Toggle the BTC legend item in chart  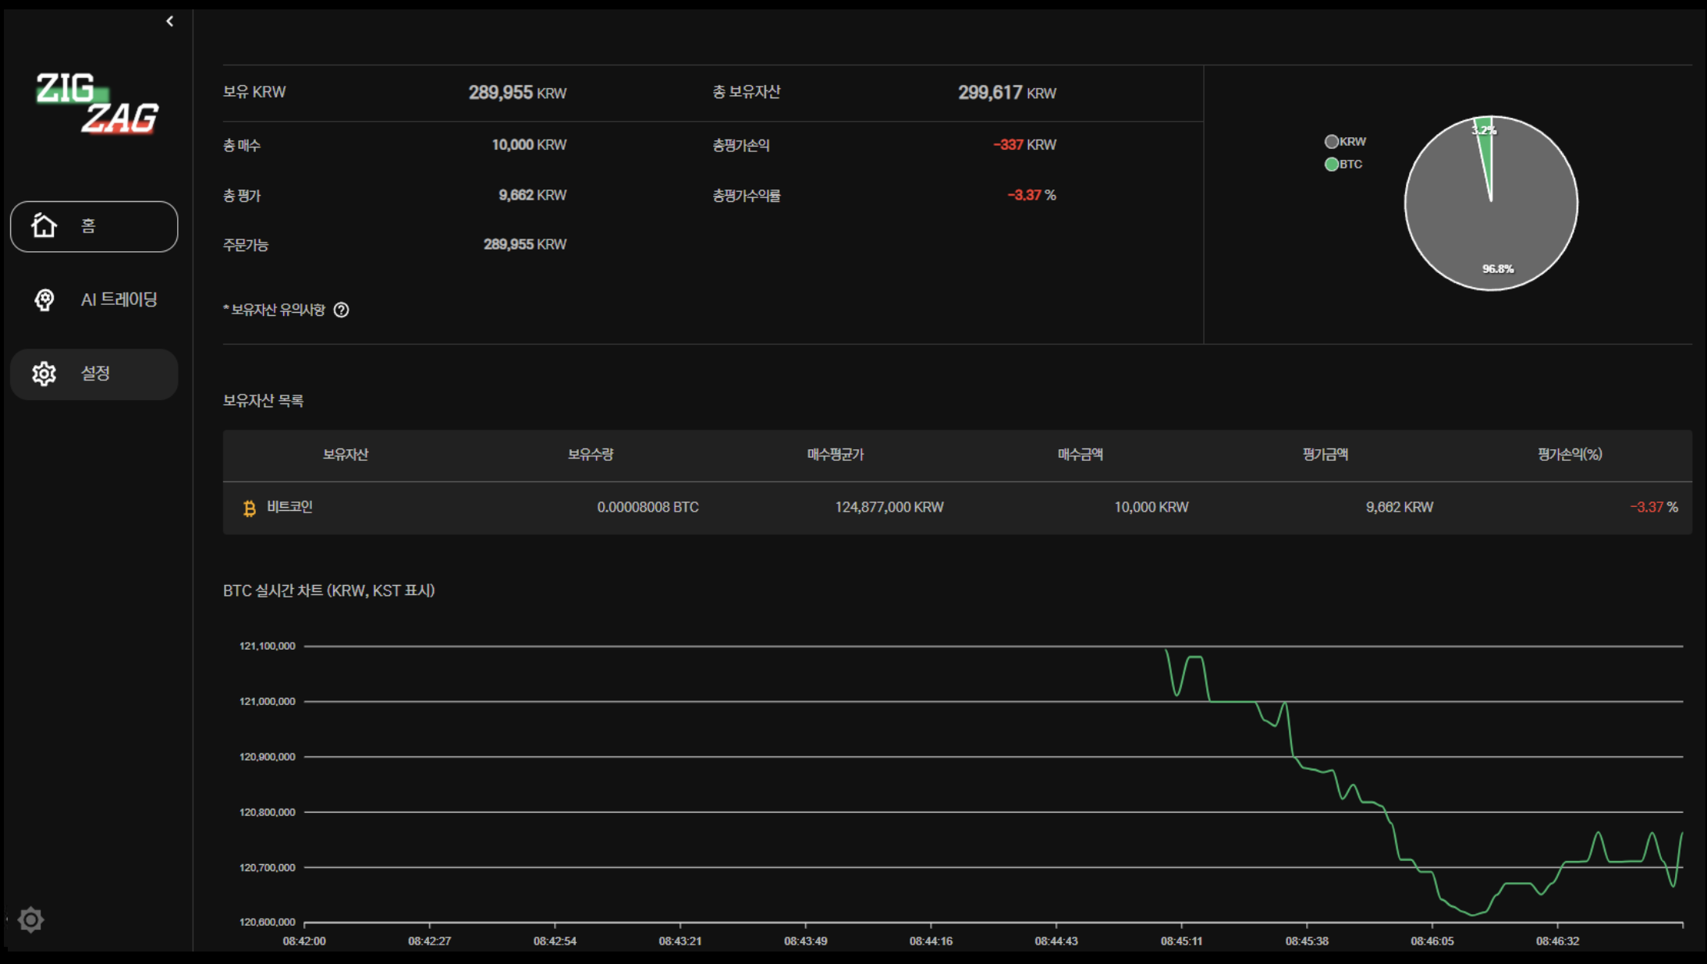pos(1343,164)
